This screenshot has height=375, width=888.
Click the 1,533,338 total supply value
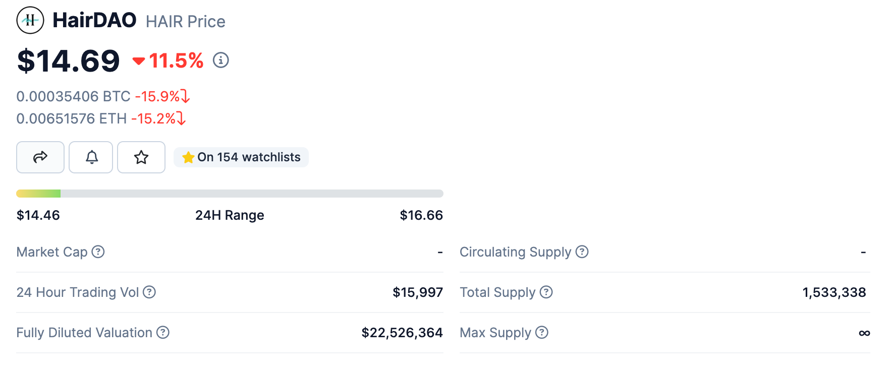834,292
